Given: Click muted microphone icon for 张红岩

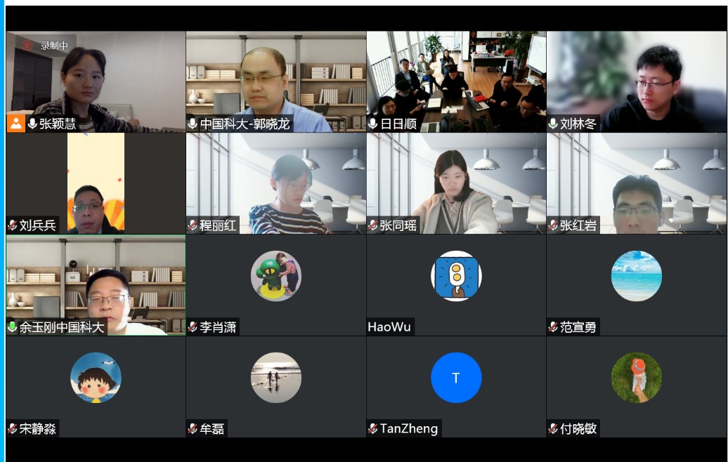Looking at the screenshot, I should click(x=553, y=225).
